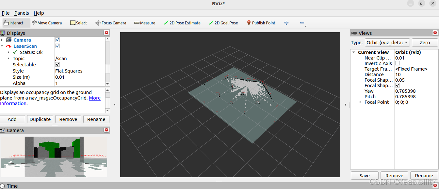Click the green Status Ok checkmark

(x=15, y=52)
